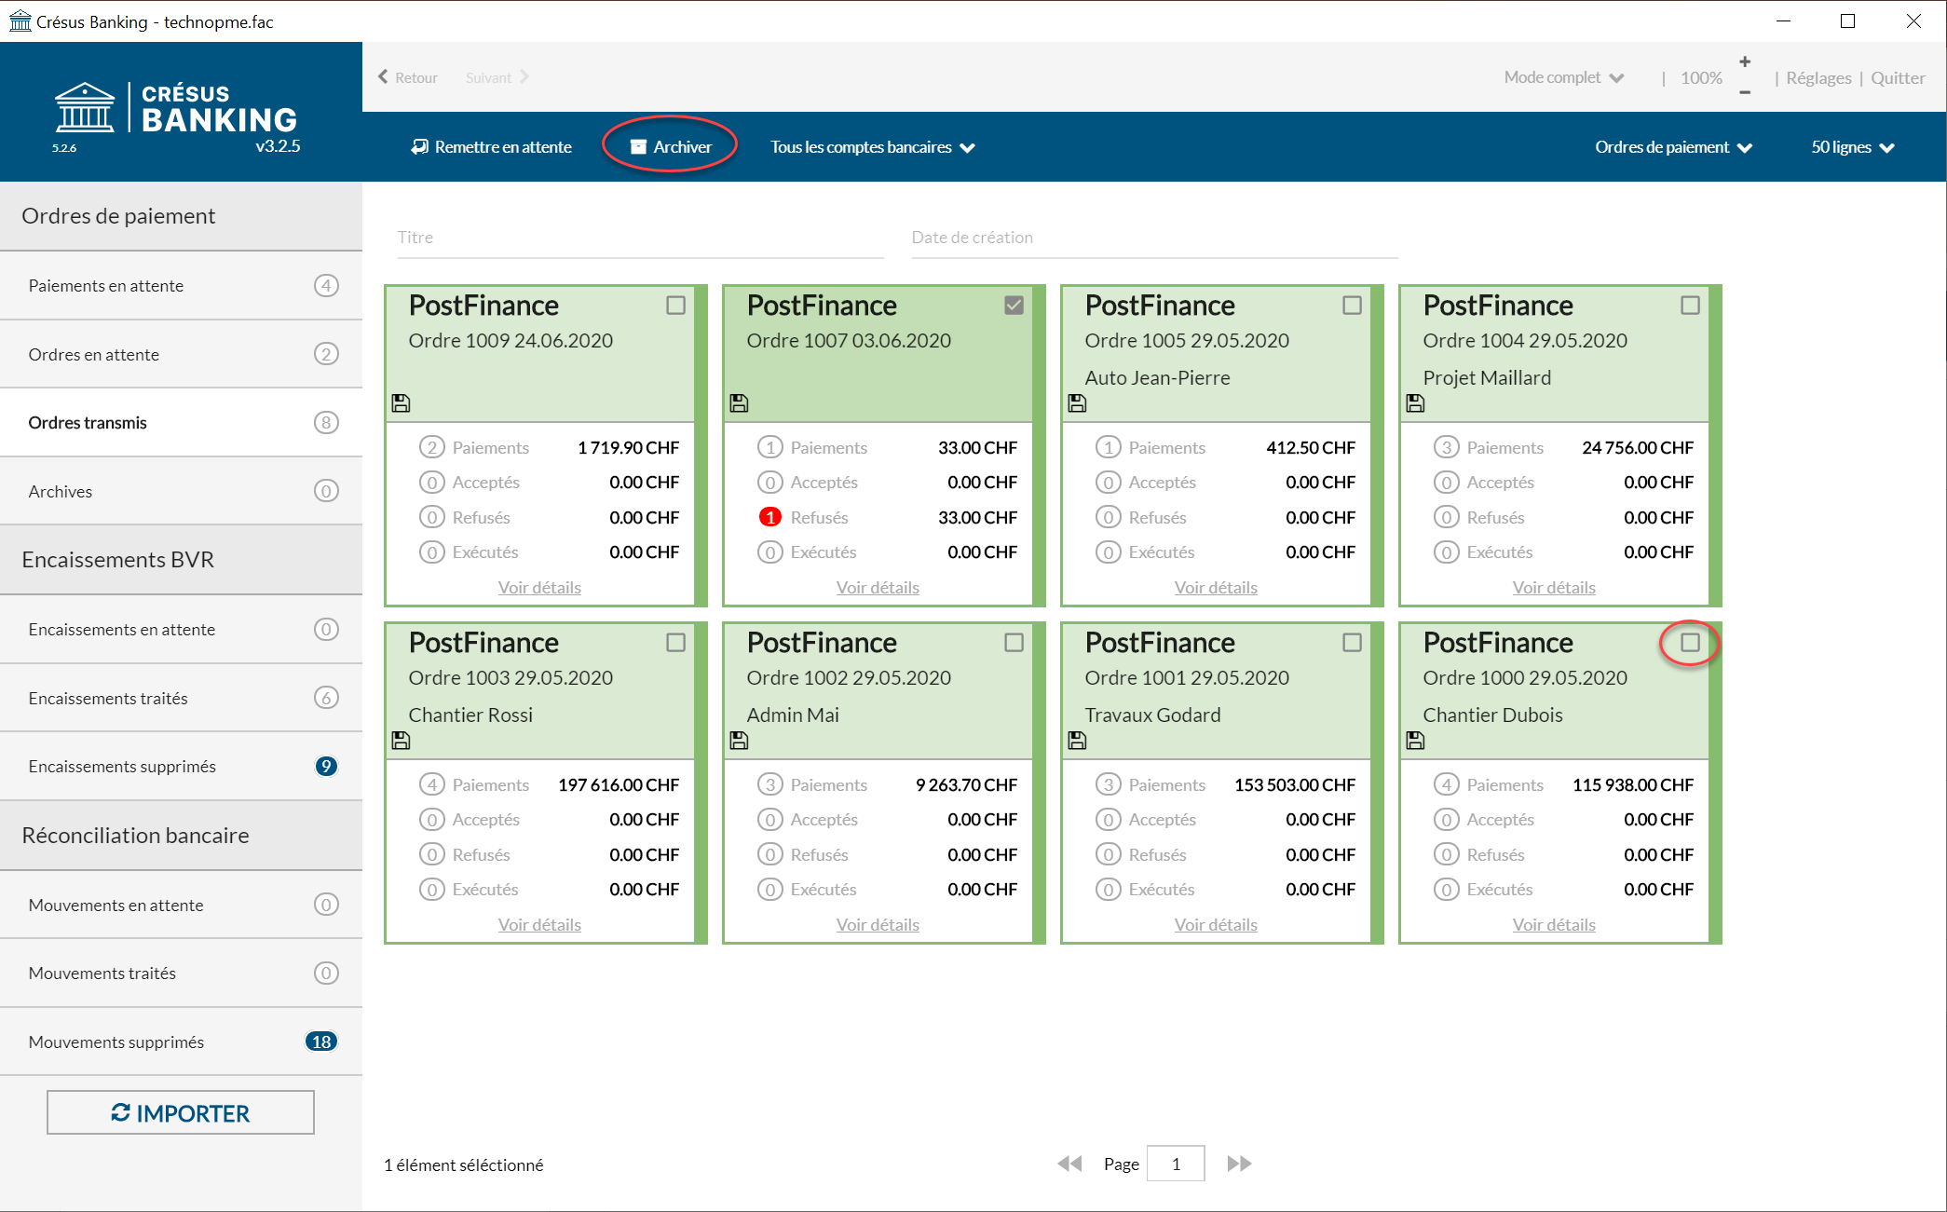
Task: Click the Archiver box icon
Action: [638, 147]
